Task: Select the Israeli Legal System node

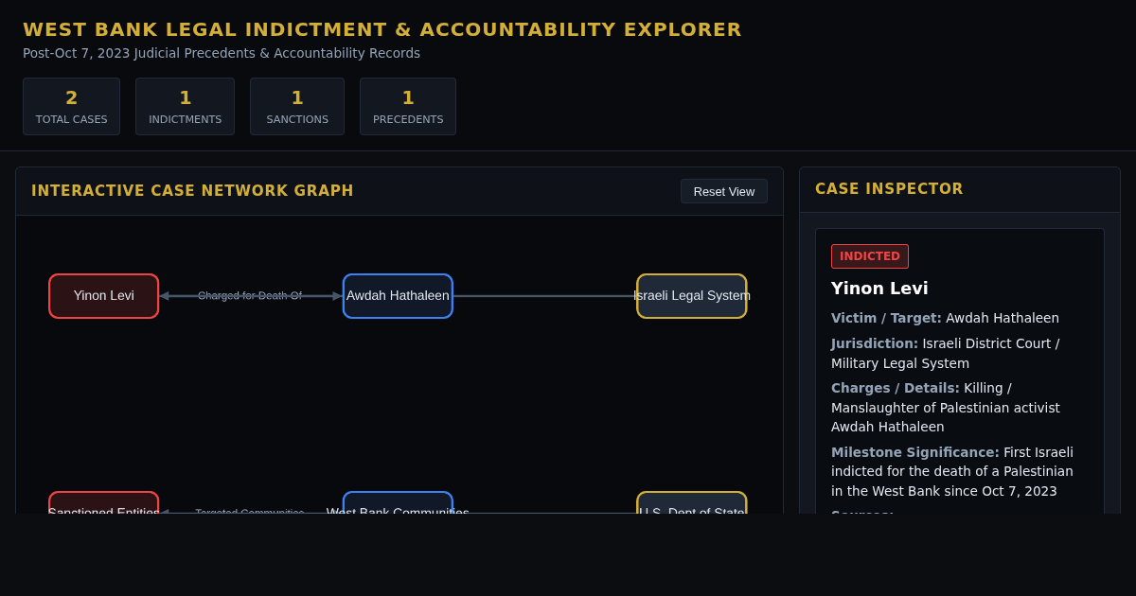Action: (692, 296)
